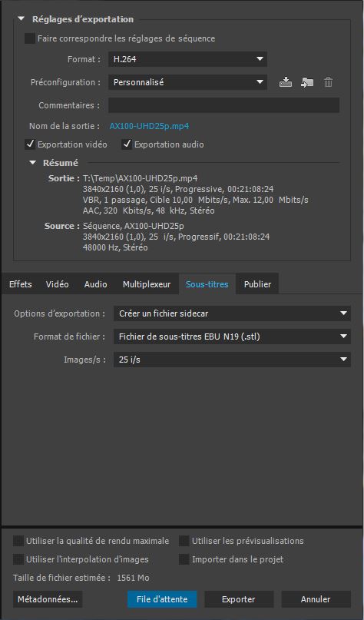
Task: Enable Utiliser la qualité de rendu maximale
Action: [x=18, y=541]
